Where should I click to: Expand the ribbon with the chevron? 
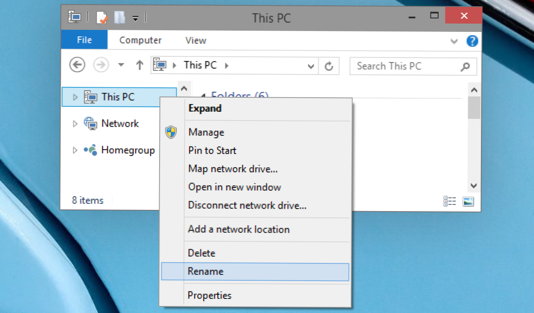coord(454,41)
